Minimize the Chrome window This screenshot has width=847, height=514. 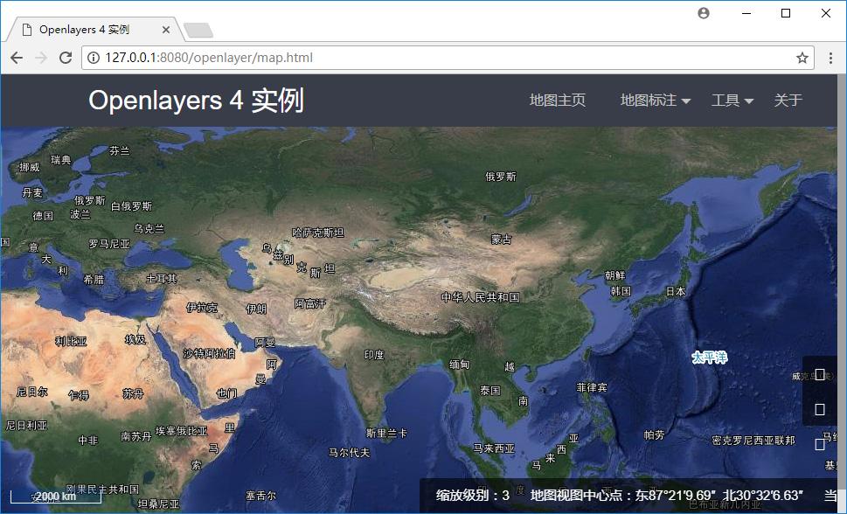(746, 13)
